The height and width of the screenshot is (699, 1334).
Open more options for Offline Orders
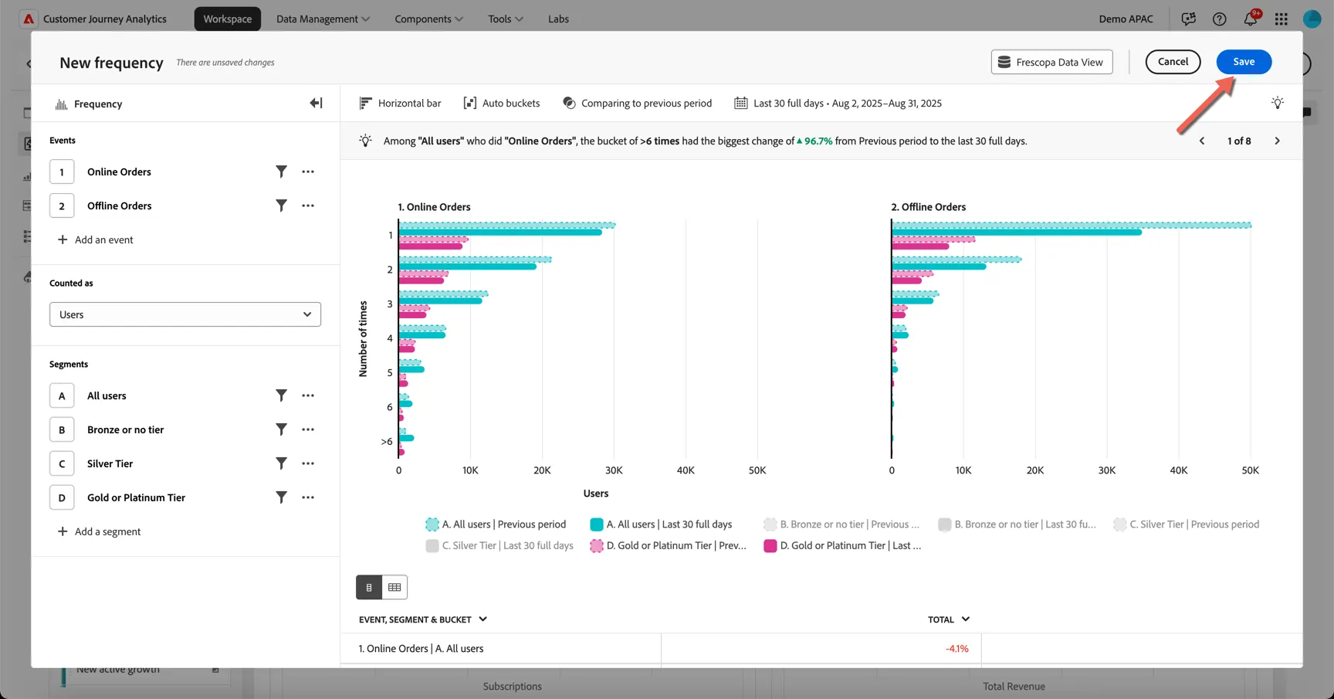(308, 205)
